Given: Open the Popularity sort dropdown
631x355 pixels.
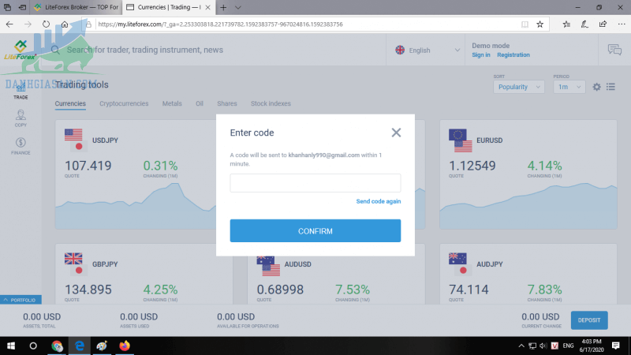Looking at the screenshot, I should point(519,87).
